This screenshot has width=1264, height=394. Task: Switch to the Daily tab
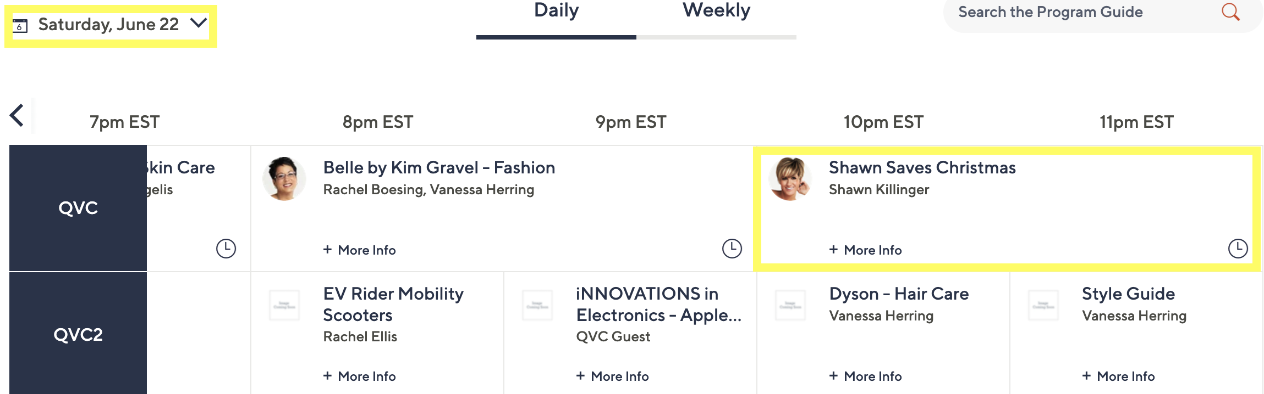click(556, 11)
